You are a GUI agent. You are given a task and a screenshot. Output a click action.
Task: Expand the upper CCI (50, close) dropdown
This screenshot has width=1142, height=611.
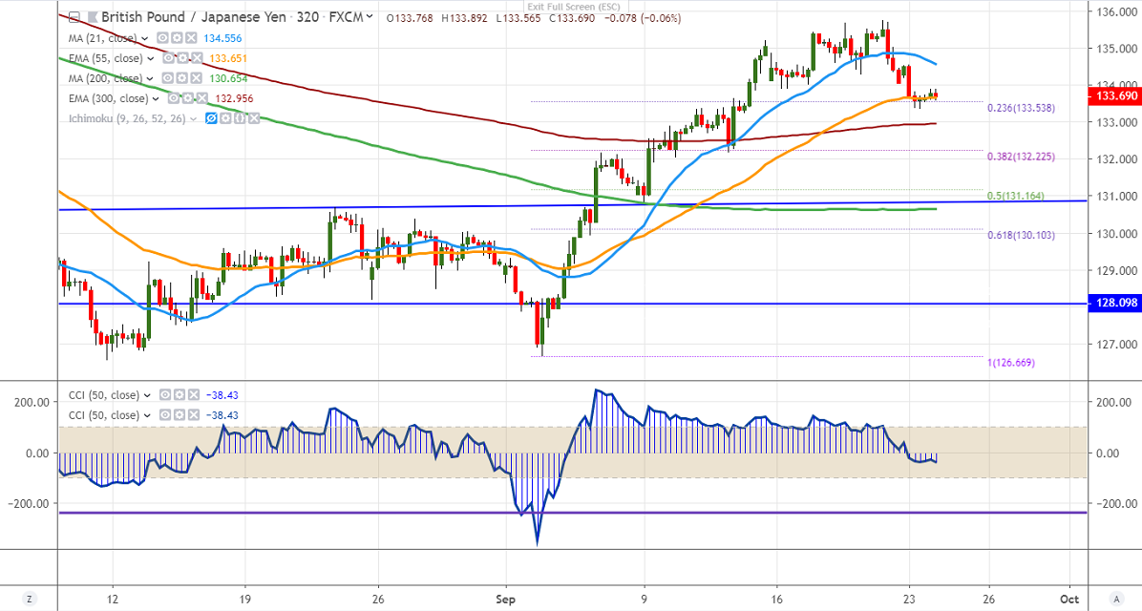coord(148,395)
